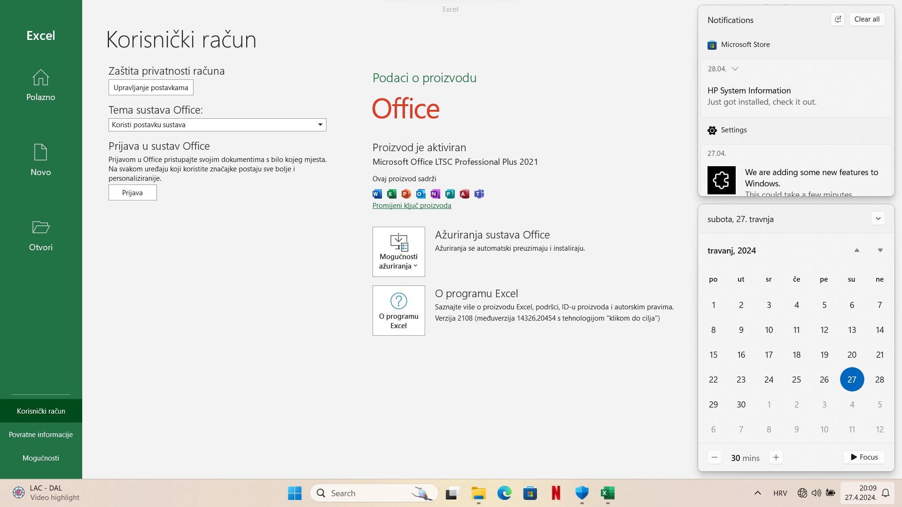Collapse the 28.04. notification group
Image resolution: width=902 pixels, height=507 pixels.
[735, 69]
